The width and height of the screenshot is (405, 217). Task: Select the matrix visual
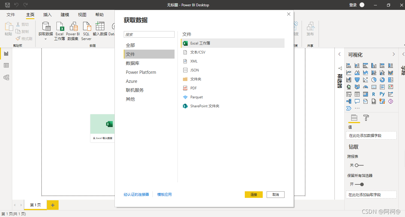[366, 94]
